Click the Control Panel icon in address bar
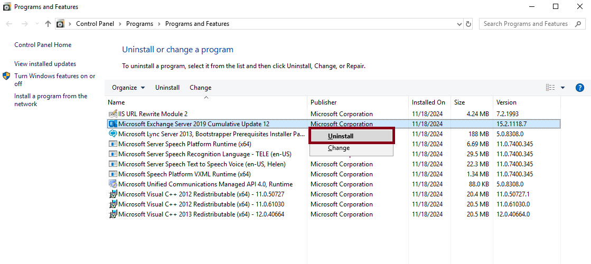 click(60, 24)
